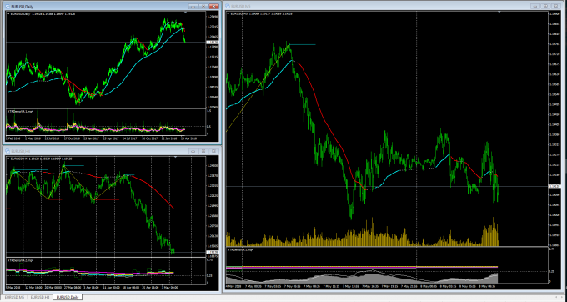Viewport: 567px width, 302px height.
Task: Maximize the EURUSD,H4 chart window
Action: tap(203, 151)
